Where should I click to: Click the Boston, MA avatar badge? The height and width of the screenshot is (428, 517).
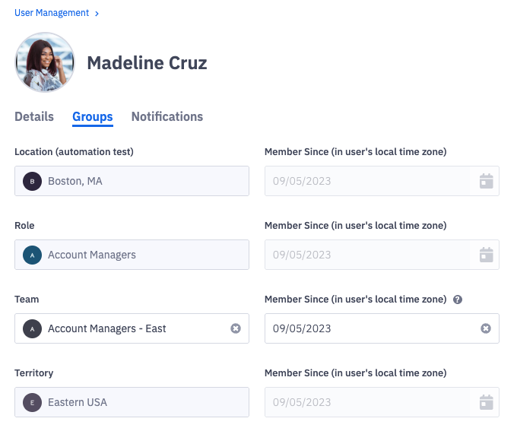coord(32,181)
